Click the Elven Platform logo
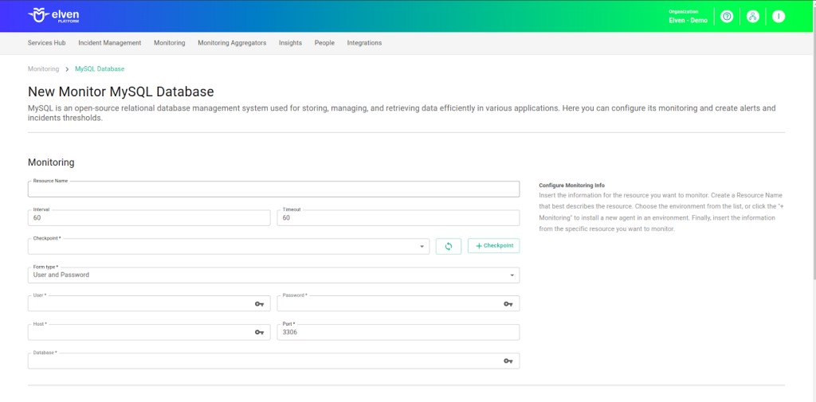This screenshot has height=402, width=816. pyautogui.click(x=53, y=15)
